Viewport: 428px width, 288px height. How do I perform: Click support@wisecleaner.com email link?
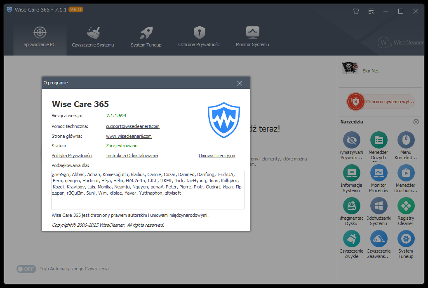pos(133,126)
